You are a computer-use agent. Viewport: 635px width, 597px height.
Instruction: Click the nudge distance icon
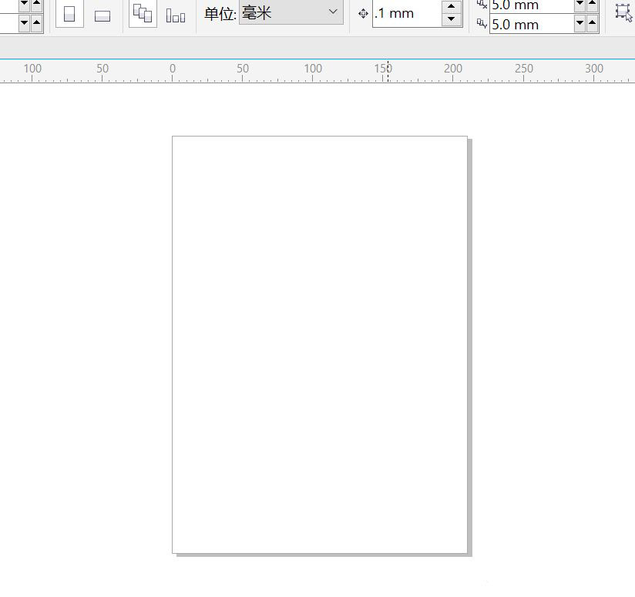[x=363, y=14]
